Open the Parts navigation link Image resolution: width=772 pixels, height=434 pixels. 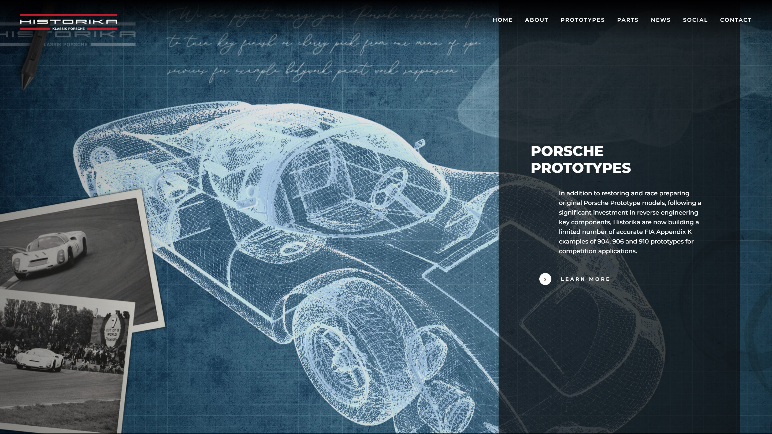click(x=628, y=20)
